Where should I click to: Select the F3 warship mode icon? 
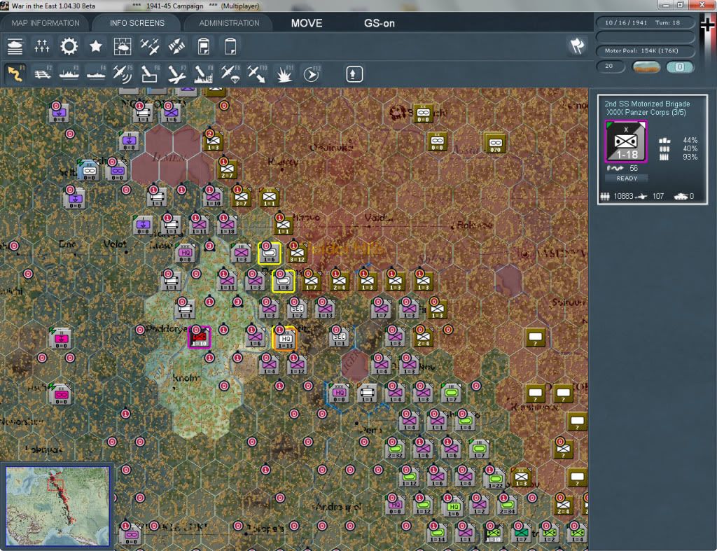[x=69, y=74]
